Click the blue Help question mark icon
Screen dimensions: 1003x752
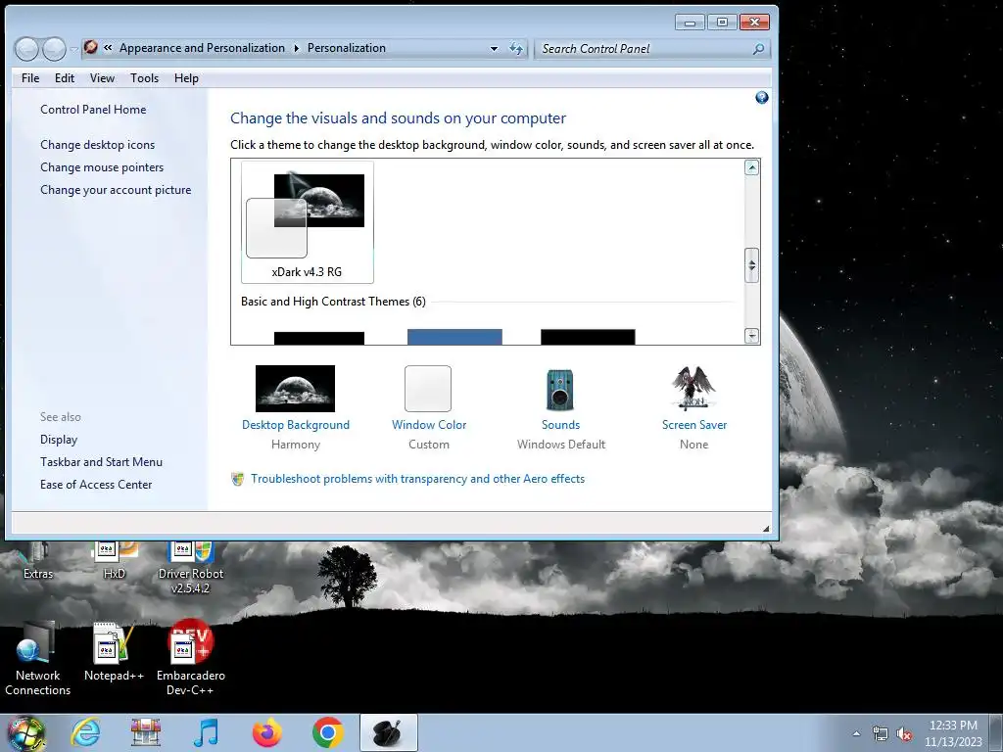(761, 97)
